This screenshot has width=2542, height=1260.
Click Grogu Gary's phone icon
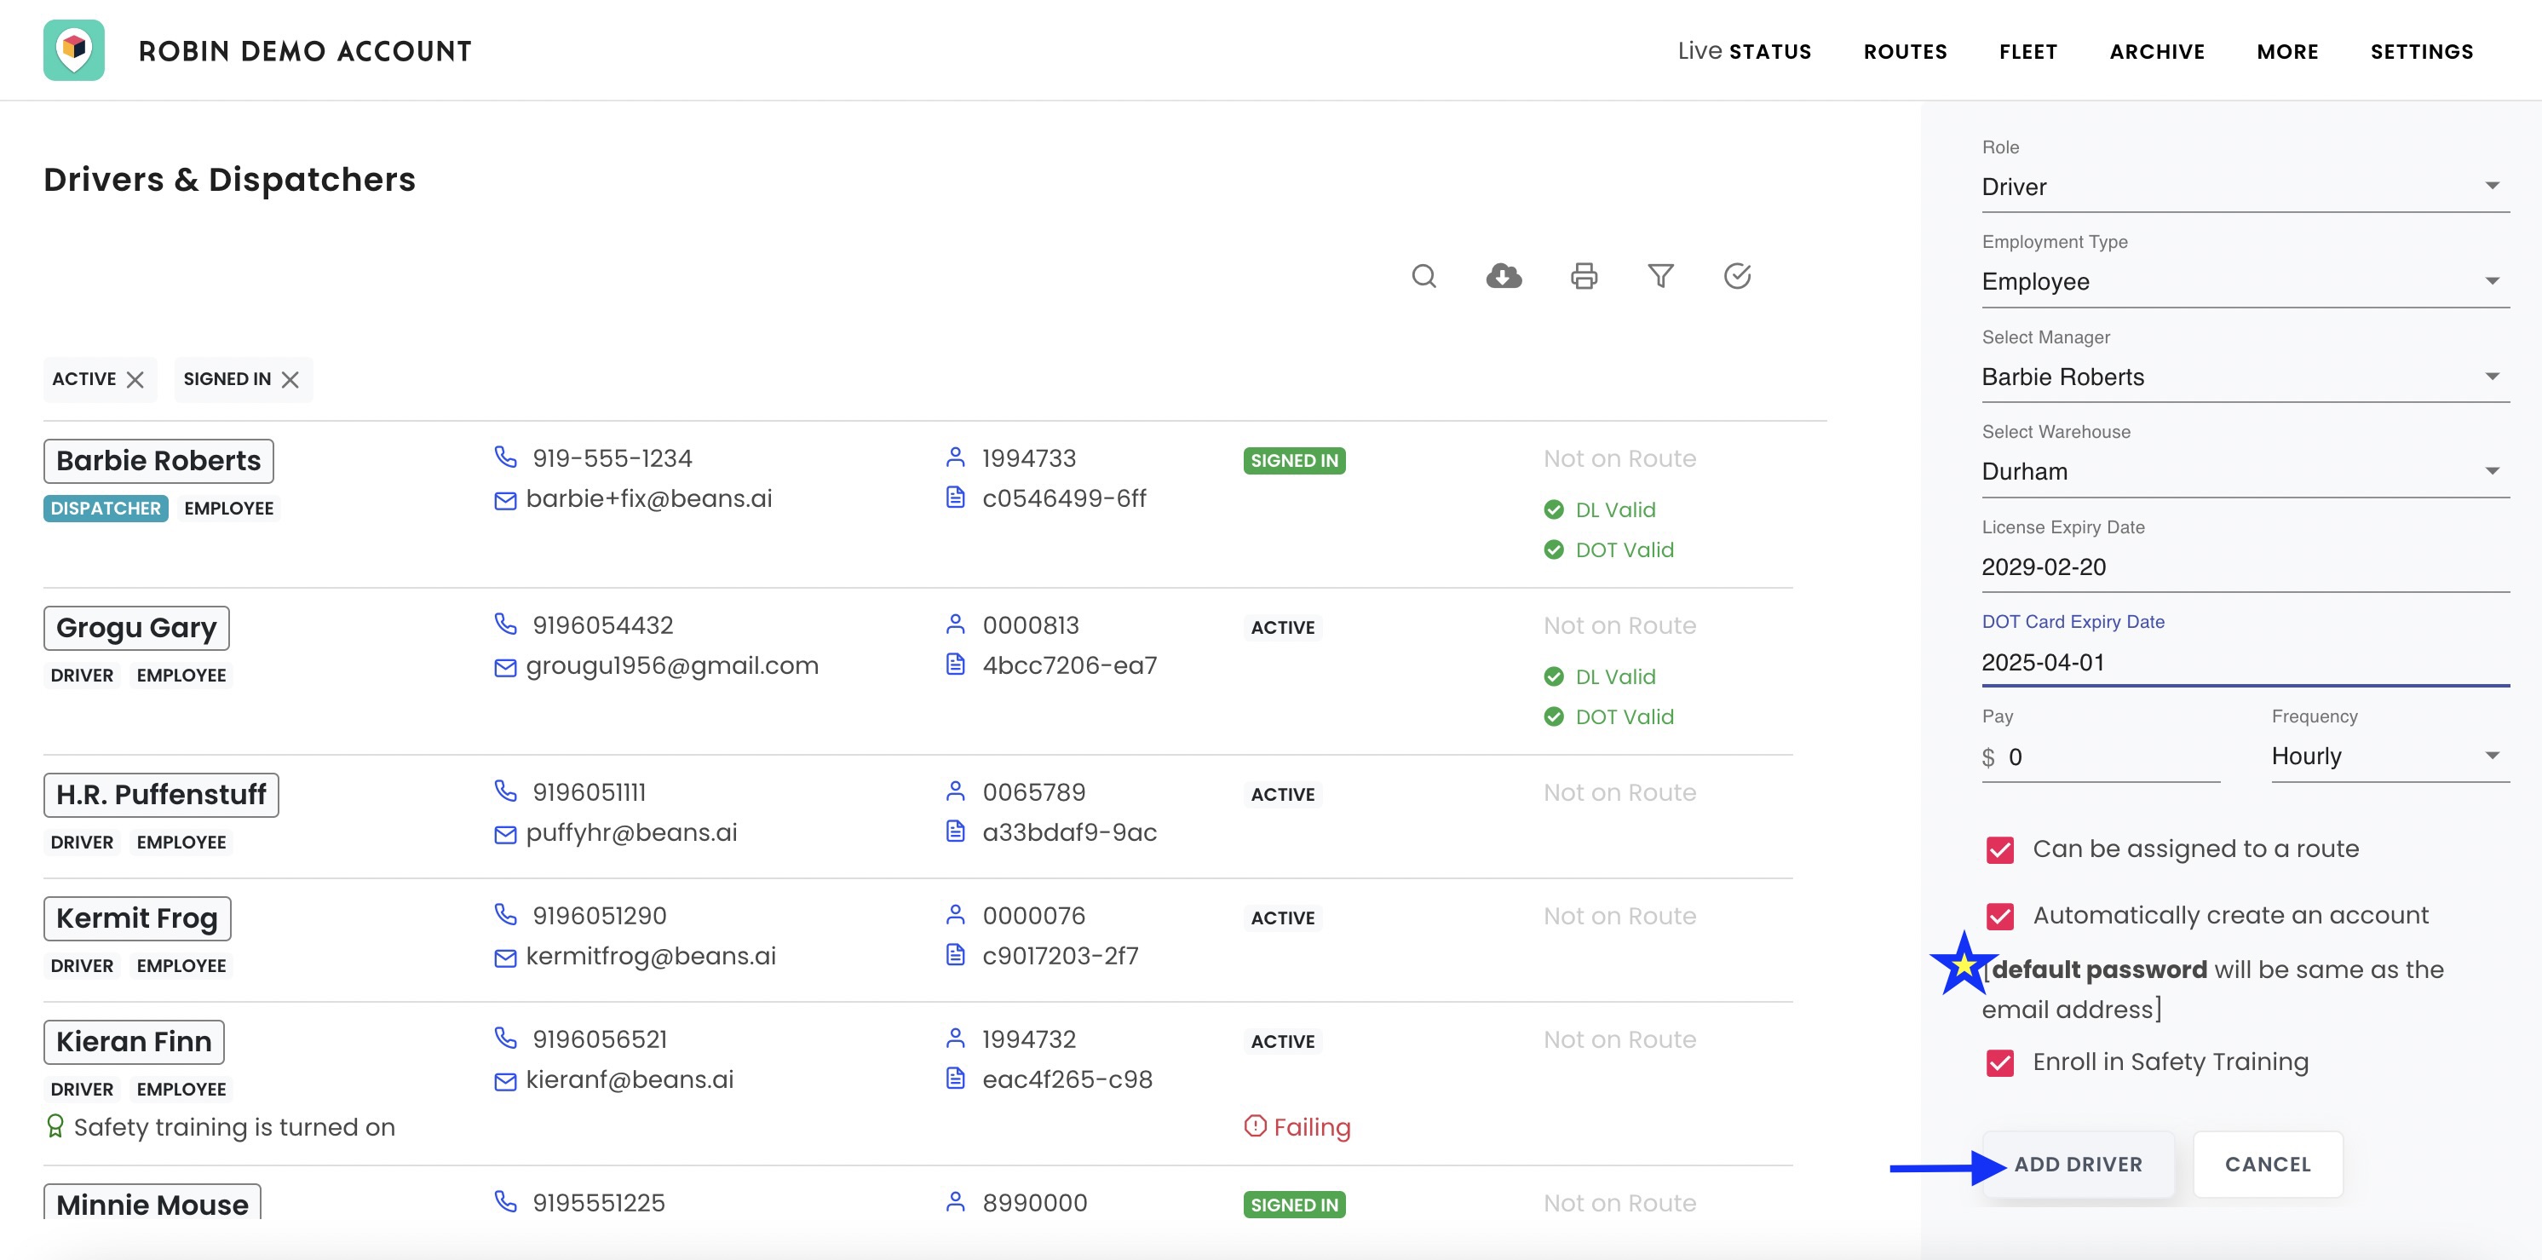coord(505,624)
